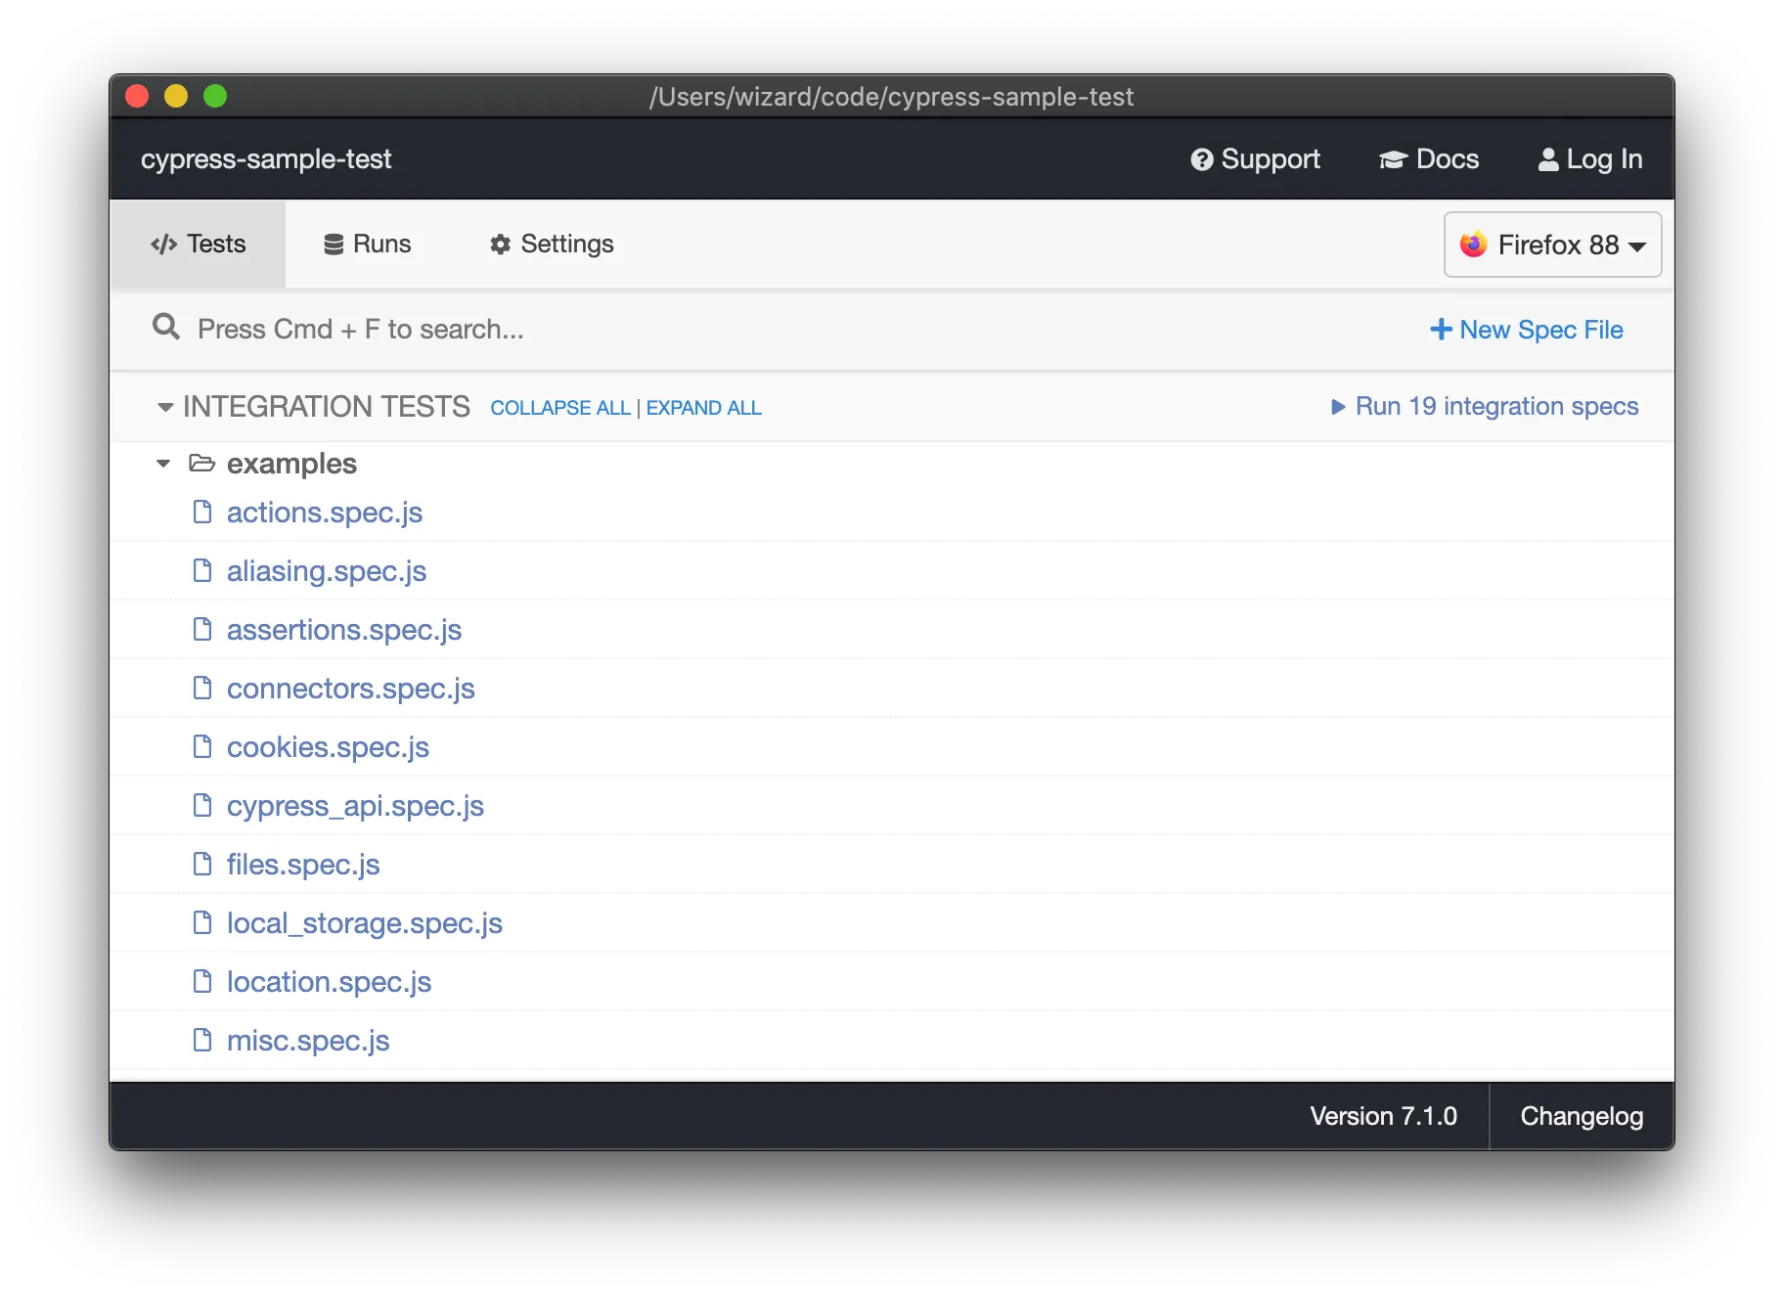Open the Firefox 88 browser dropdown
Viewport: 1784px width, 1295px height.
[x=1552, y=245]
